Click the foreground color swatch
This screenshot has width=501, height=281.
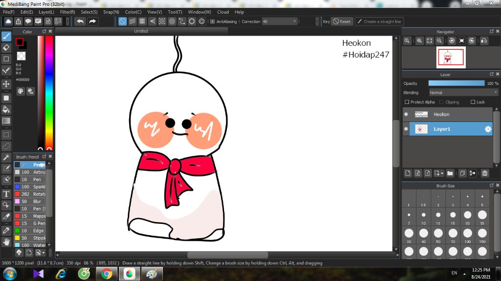(20, 42)
